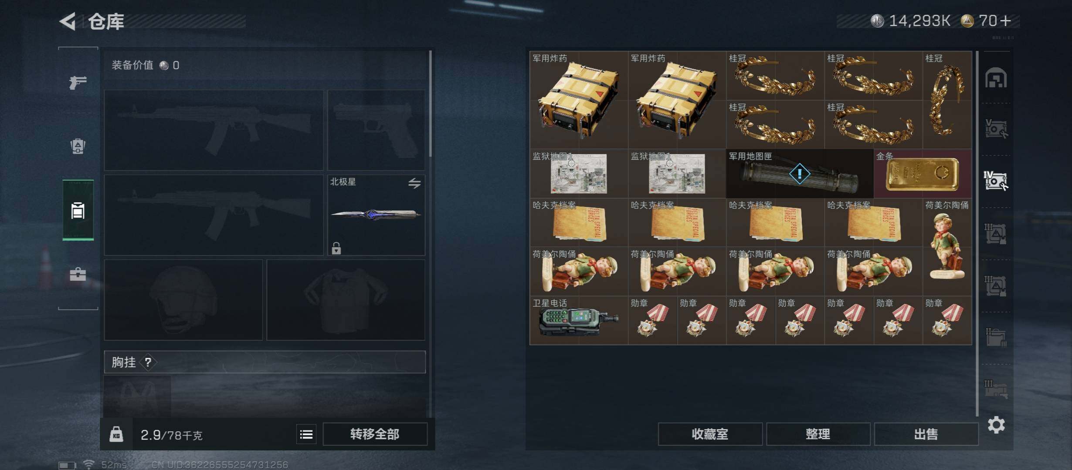Screen dimensions: 1072x470
Task: Open the stash settings gear
Action: [x=996, y=425]
